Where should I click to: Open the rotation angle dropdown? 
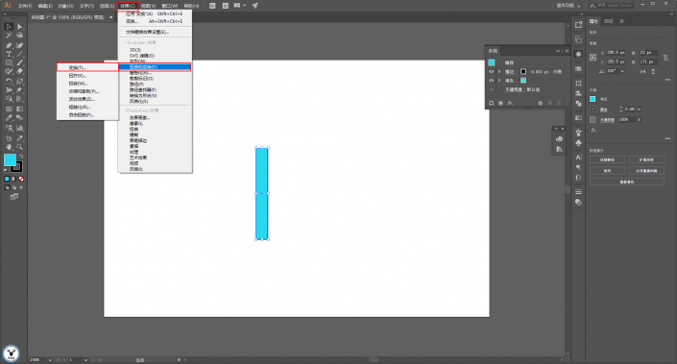point(622,71)
